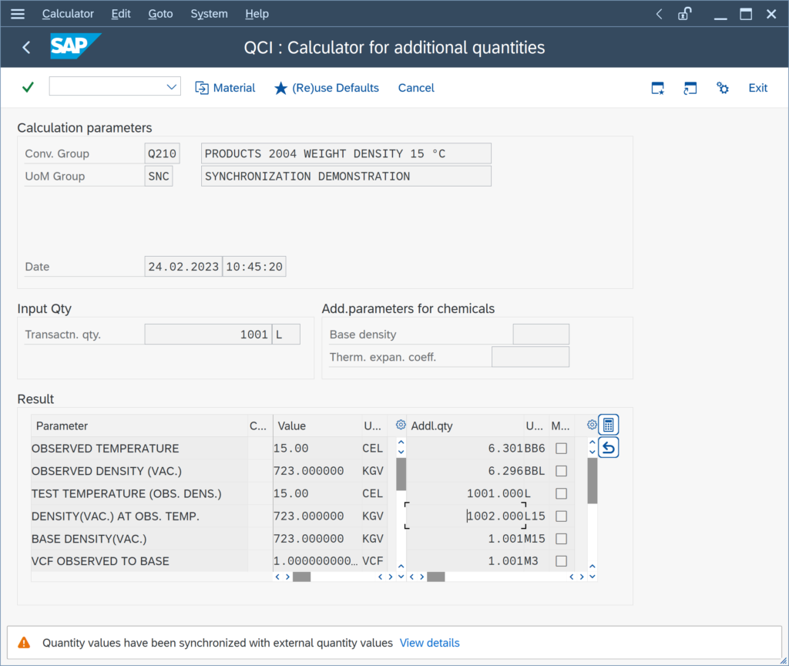Screen dimensions: 789x666
Task: Tick the checkbox for 6.301 BB6 row
Action: [561, 448]
